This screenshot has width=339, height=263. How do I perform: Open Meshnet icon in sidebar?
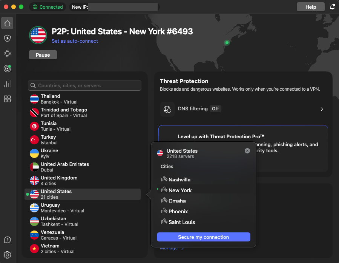(x=7, y=54)
